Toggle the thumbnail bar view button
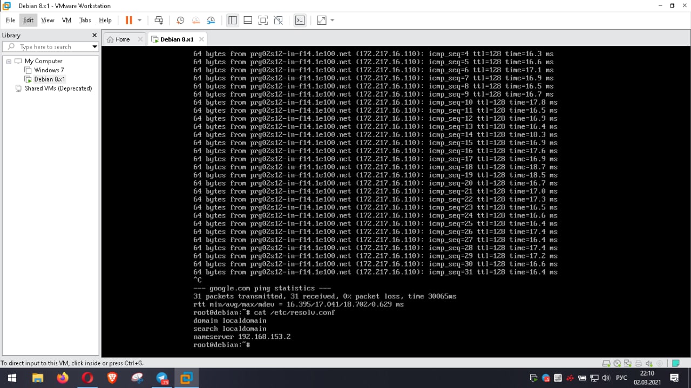Viewport: 691px width, 388px height. 248,20
